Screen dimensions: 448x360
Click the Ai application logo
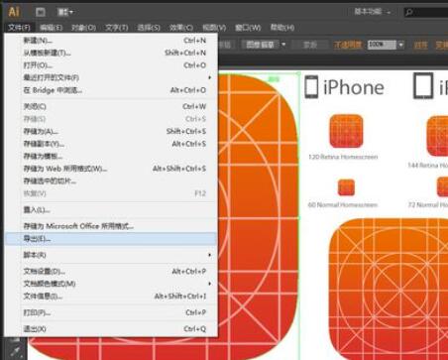tap(14, 12)
